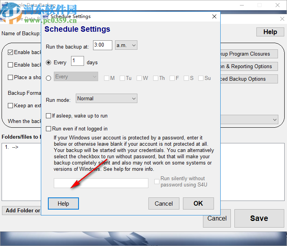Open Backup Program Closures options
This screenshot has width=287, height=246.
249,54
